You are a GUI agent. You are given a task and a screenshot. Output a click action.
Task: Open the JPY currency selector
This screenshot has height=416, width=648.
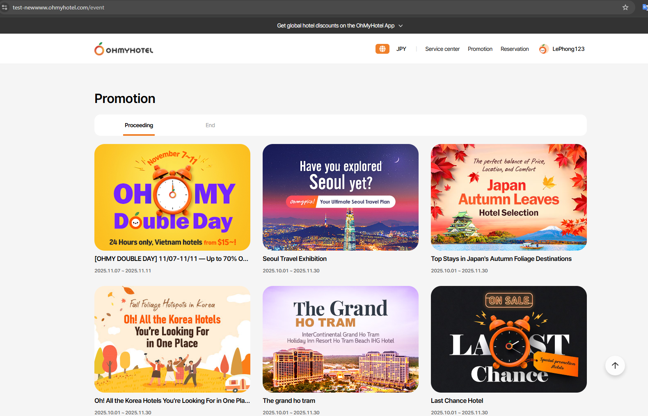[x=401, y=49]
